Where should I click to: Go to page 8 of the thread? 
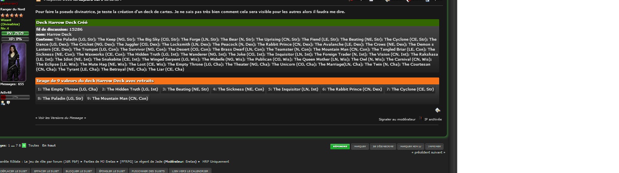click(x=20, y=145)
